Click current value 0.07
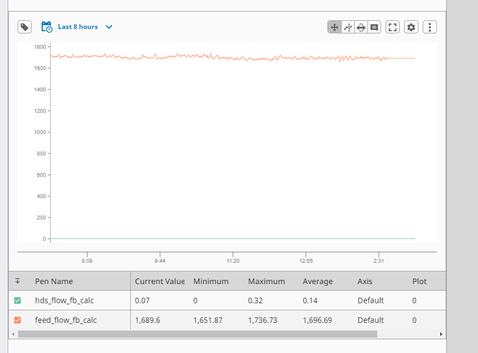Image resolution: width=478 pixels, height=353 pixels. click(142, 300)
